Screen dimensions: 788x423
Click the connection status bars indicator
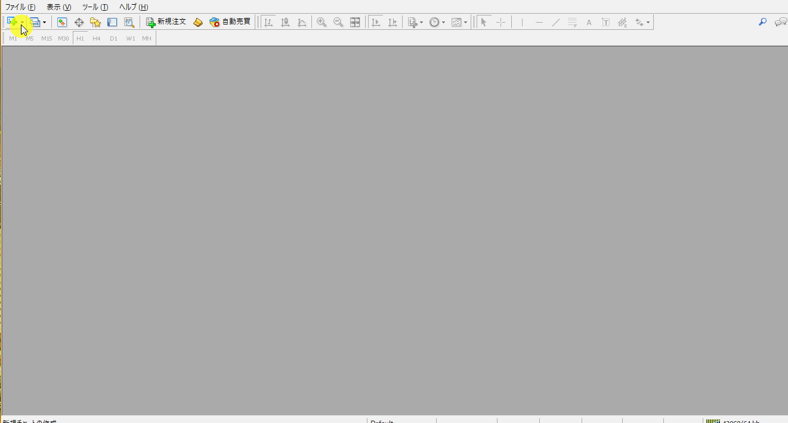[713, 421]
